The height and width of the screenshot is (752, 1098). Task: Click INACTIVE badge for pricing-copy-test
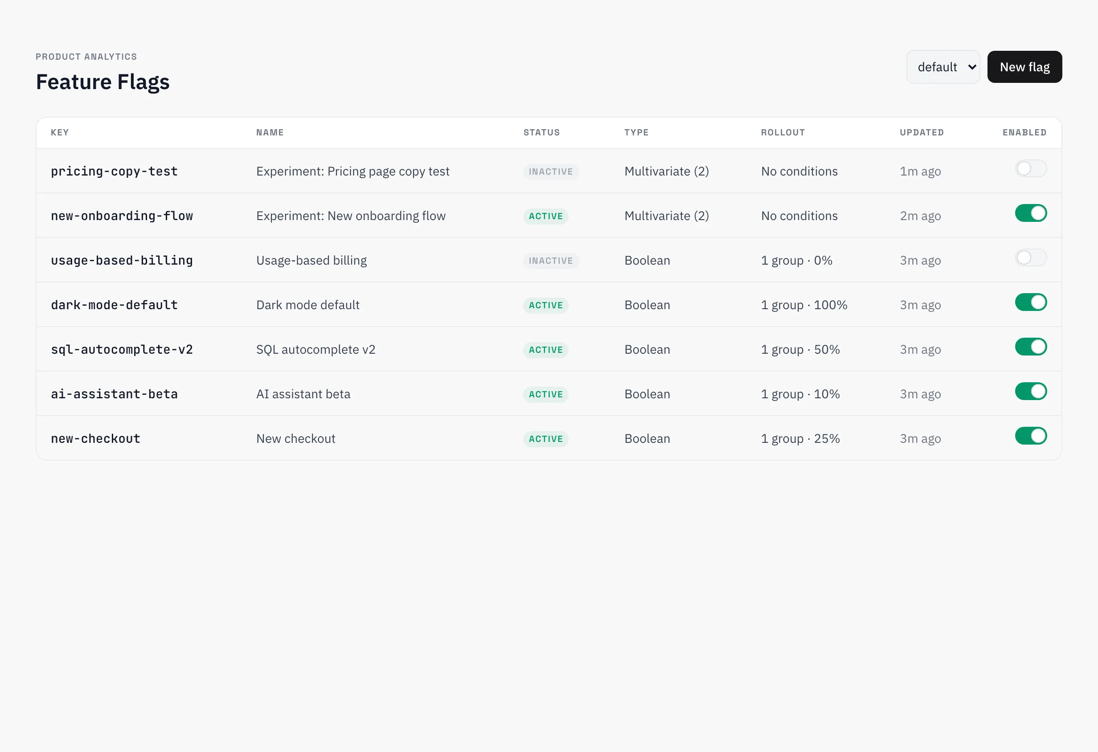click(551, 172)
